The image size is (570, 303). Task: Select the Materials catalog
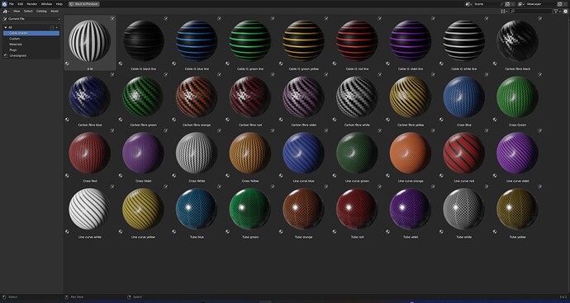[x=31, y=45]
